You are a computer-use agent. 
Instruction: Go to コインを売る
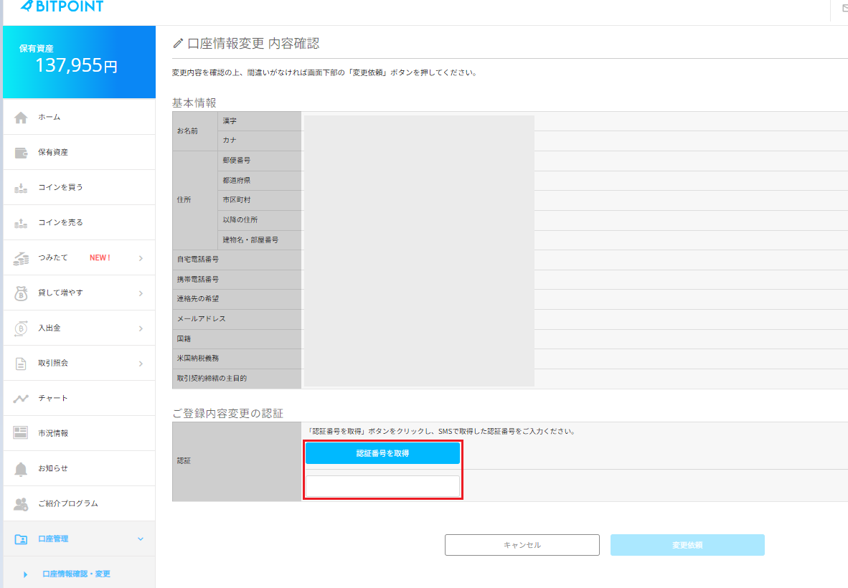[x=80, y=223]
